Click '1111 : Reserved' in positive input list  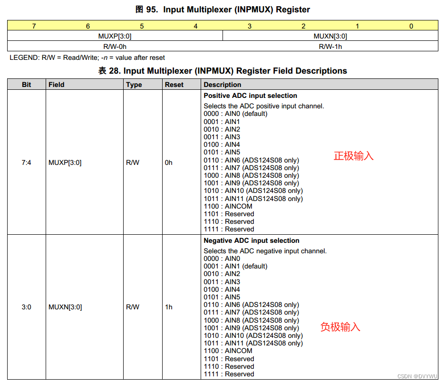pyautogui.click(x=229, y=229)
